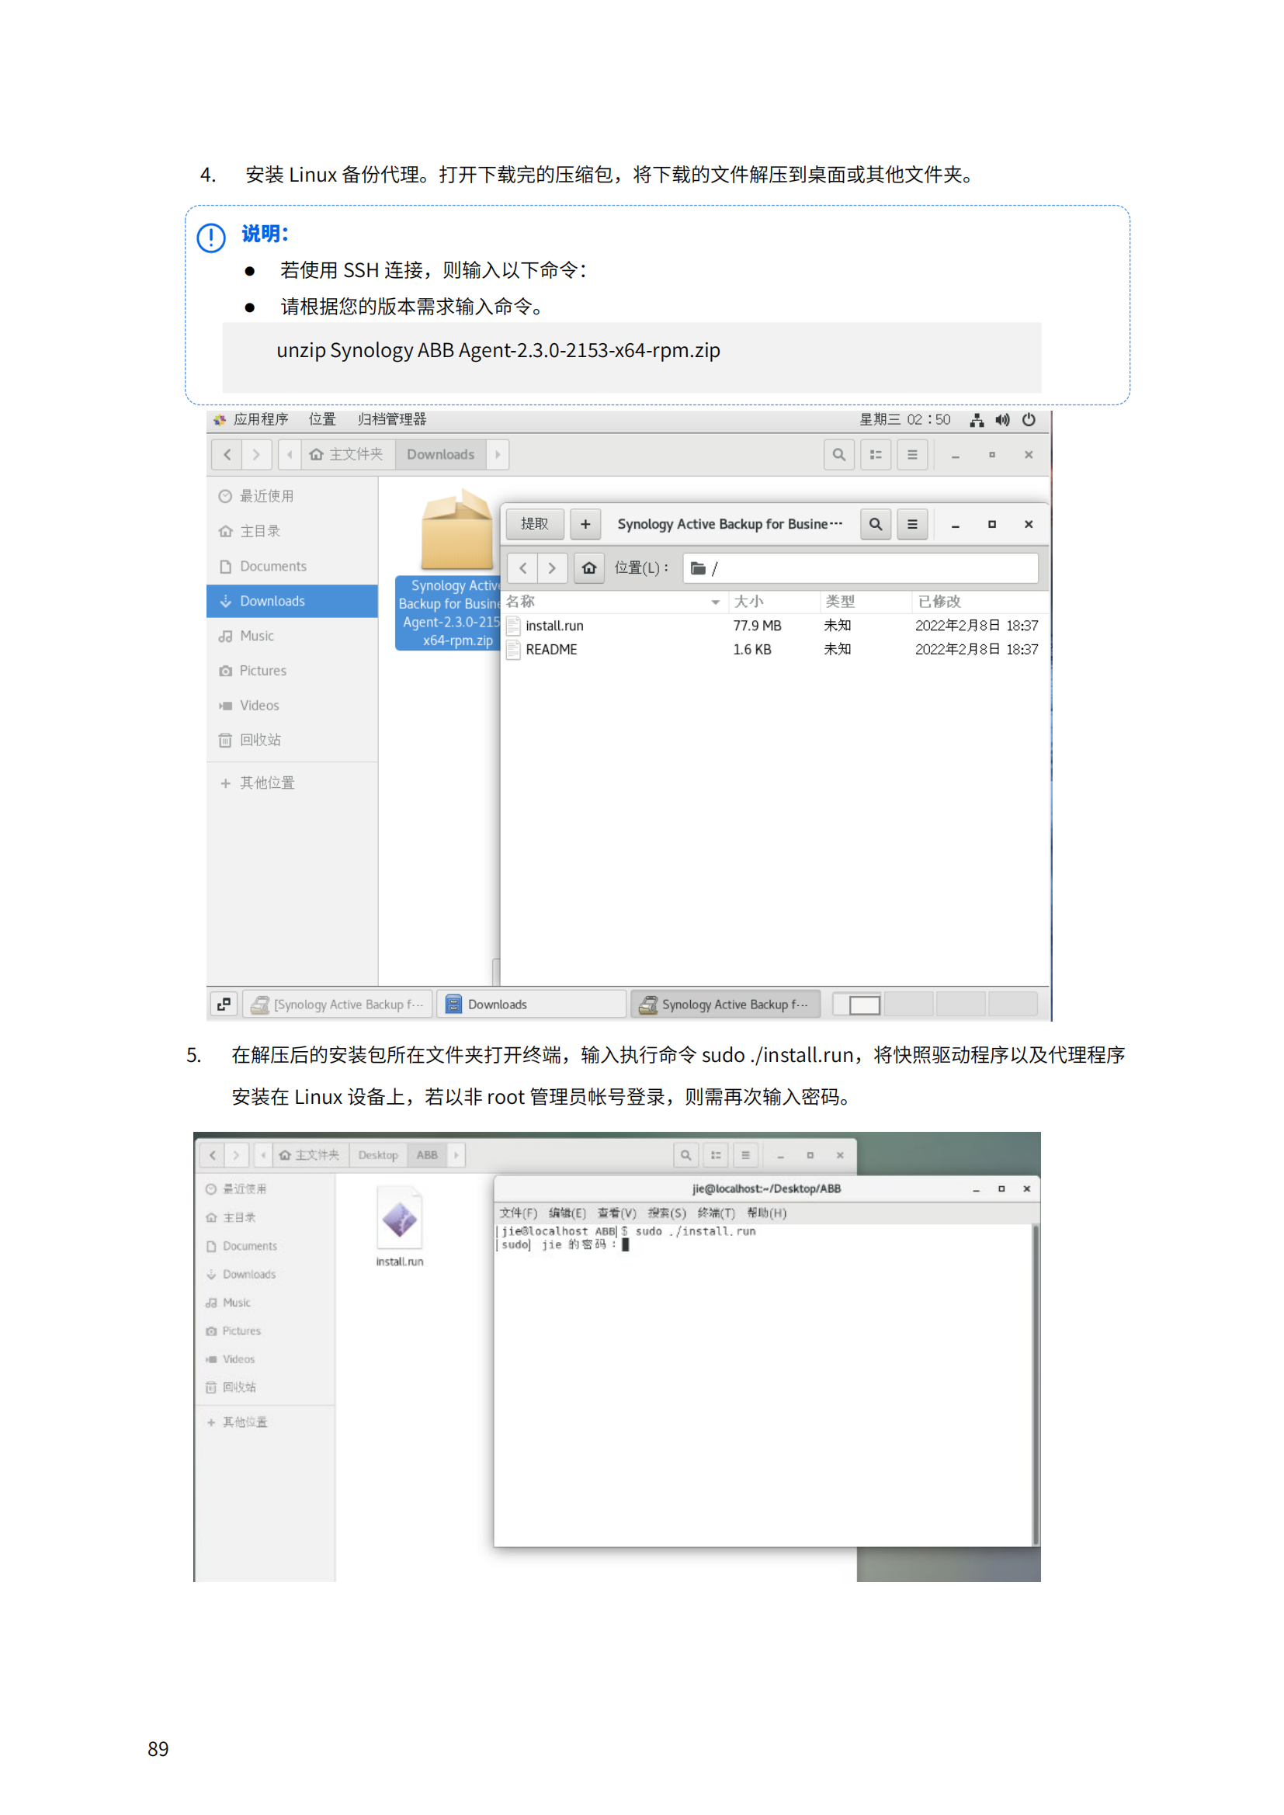Image resolution: width=1284 pixels, height=1815 pixels.
Task: Switch to Downloads taskbar item
Action: pos(531,1004)
